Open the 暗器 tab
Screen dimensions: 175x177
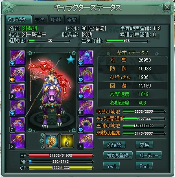point(56,20)
